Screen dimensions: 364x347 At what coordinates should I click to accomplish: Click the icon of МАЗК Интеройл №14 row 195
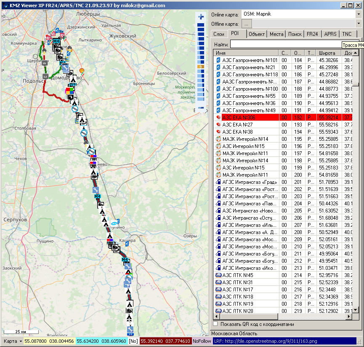218,139
